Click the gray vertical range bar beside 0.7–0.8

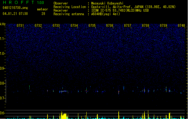6,91
